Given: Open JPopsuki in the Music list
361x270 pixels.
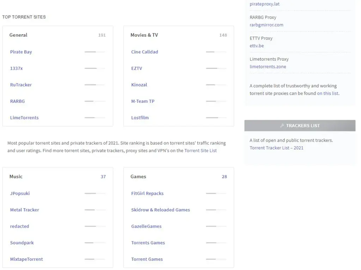Looking at the screenshot, I should pyautogui.click(x=20, y=194).
